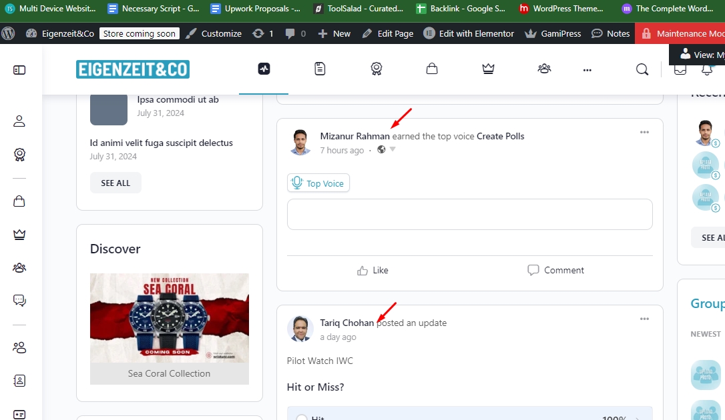Open The Complete Word... bookmark
Image resolution: width=725 pixels, height=420 pixels.
[668, 8]
